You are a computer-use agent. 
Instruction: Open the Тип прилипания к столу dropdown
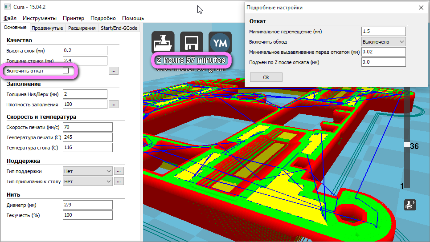[x=88, y=181]
